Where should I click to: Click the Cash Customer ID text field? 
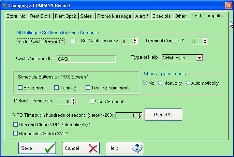pyautogui.click(x=86, y=59)
